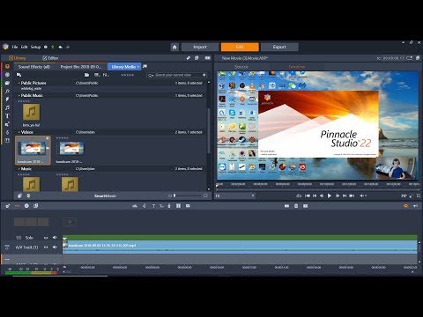
Task: Collapse the Public Pictures group
Action: (x=19, y=83)
